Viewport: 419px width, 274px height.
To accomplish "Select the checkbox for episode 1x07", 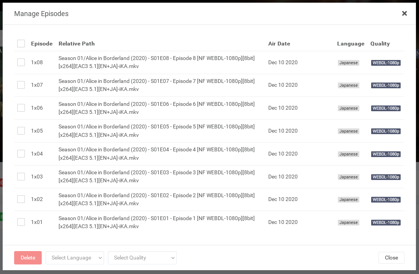I will click(21, 85).
